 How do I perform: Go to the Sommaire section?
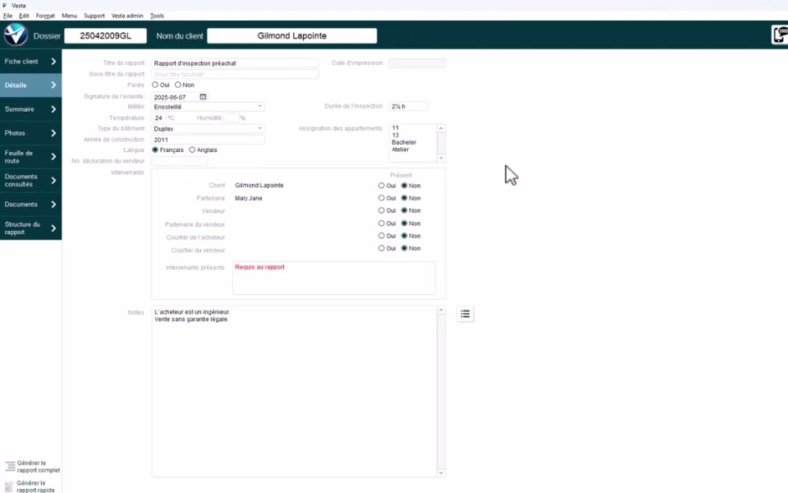pos(30,109)
